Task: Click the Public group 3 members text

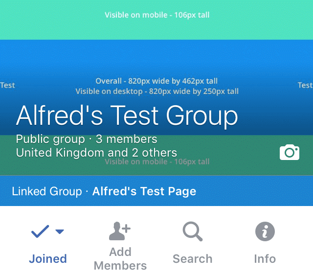Action: 87,139
